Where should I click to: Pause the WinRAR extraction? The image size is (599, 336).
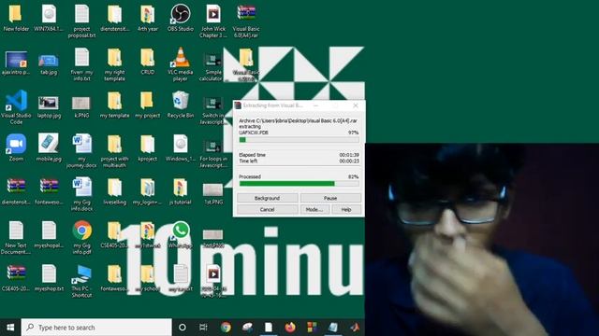coord(330,198)
